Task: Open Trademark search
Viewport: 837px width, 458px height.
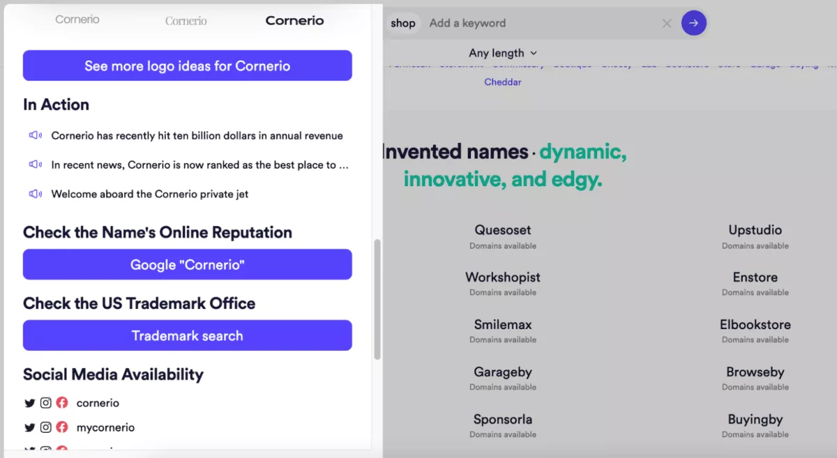Action: click(188, 335)
